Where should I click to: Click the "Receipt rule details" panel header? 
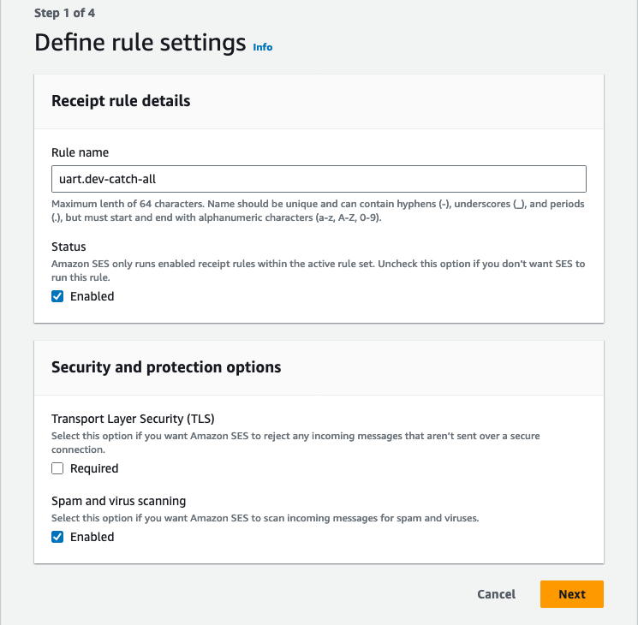click(x=121, y=101)
